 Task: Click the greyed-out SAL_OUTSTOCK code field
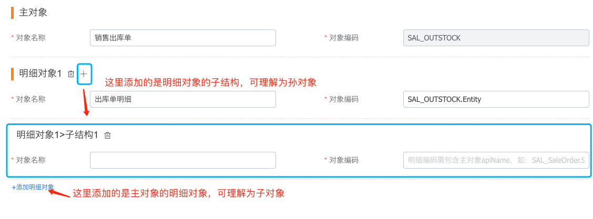point(496,38)
